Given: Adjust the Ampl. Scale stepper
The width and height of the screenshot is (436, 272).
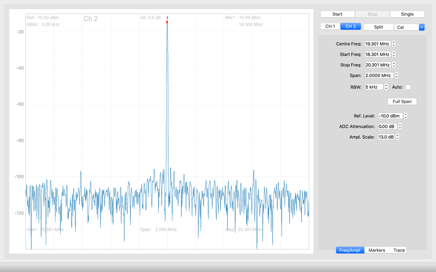Looking at the screenshot, I should (398, 137).
